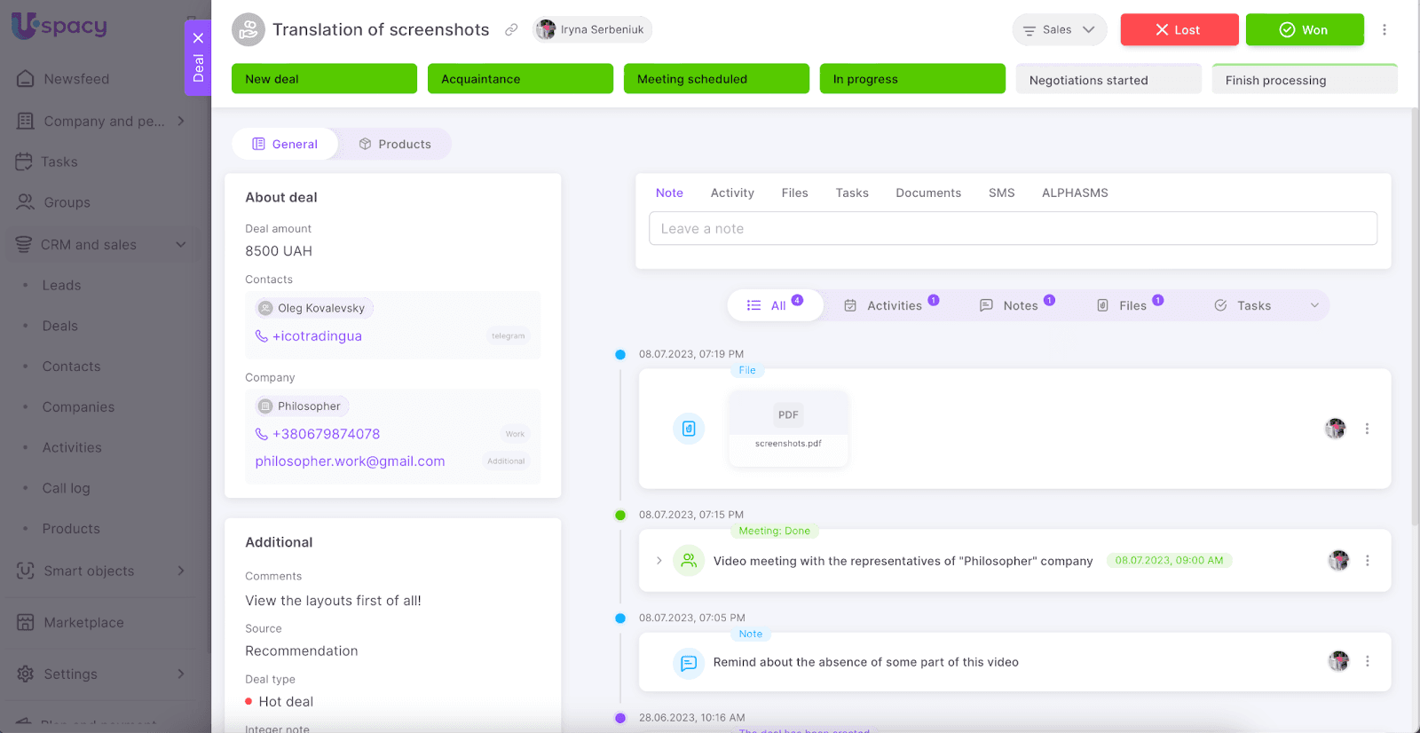Viewport: 1420px width, 733px height.
Task: Click the copy link icon beside deal title
Action: tap(511, 30)
